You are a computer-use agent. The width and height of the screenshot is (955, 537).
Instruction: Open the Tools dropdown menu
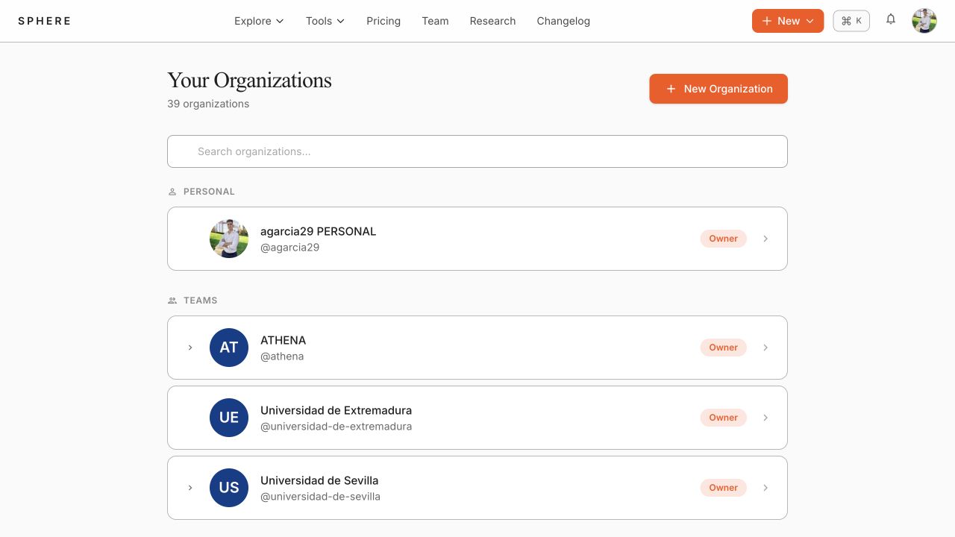(x=325, y=21)
